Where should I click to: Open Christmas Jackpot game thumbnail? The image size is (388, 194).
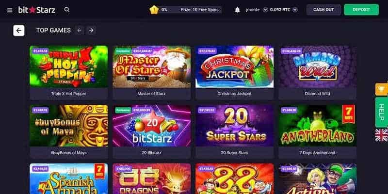pos(235,67)
